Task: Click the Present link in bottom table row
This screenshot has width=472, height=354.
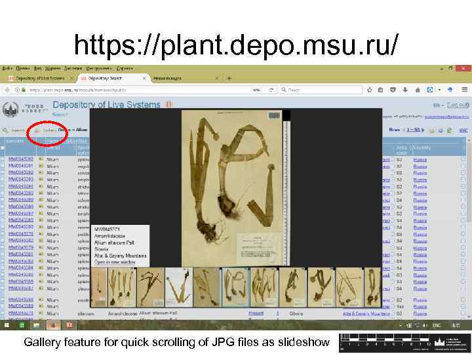Action: coord(256,313)
